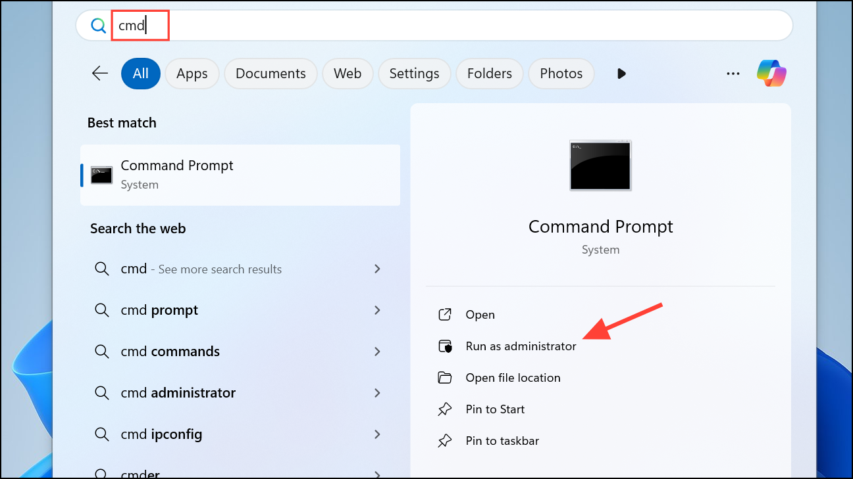Select the 'cmd administrator' web suggestion
Image resolution: width=853 pixels, height=479 pixels.
pyautogui.click(x=240, y=393)
